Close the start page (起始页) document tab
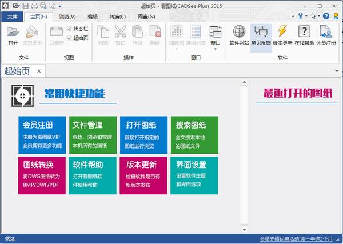 tap(39, 71)
